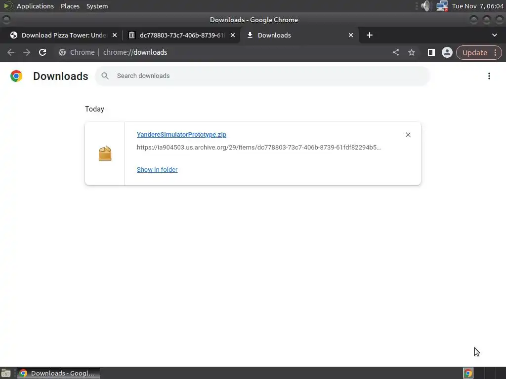506x379 pixels.
Task: Click the Chrome icon in workspace switcher
Action: point(468,373)
